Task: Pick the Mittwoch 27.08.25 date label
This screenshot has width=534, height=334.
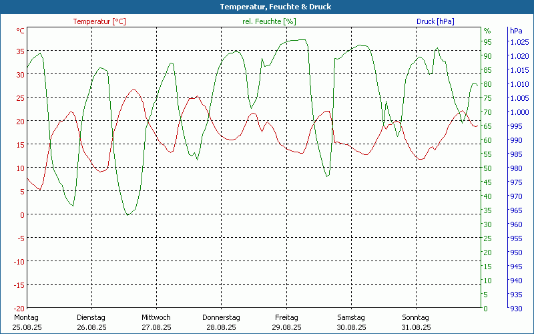Action: tap(156, 322)
